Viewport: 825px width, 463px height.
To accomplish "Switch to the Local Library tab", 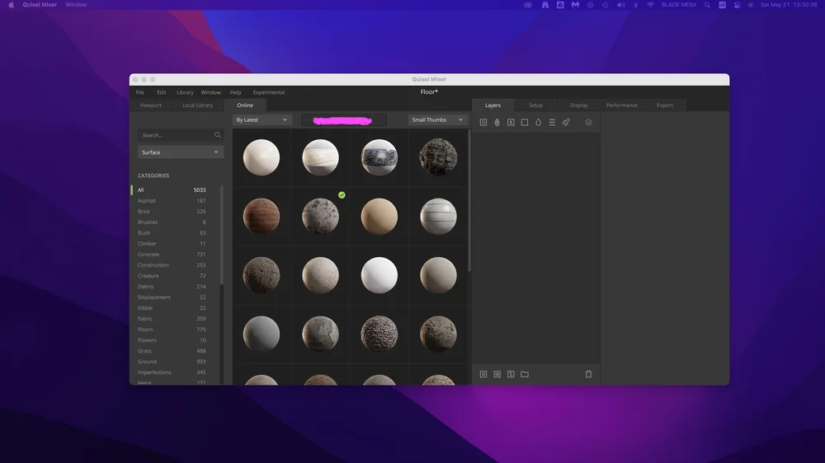I will 197,105.
